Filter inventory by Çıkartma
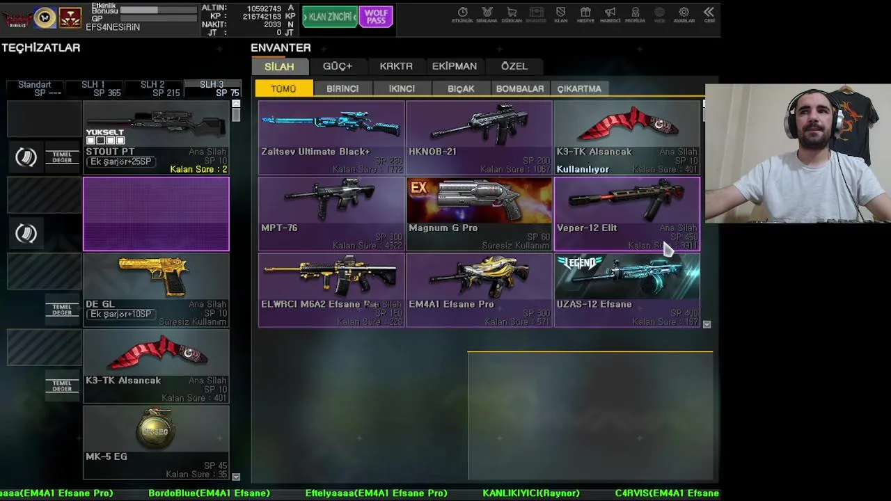This screenshot has width=891, height=501. [x=579, y=88]
